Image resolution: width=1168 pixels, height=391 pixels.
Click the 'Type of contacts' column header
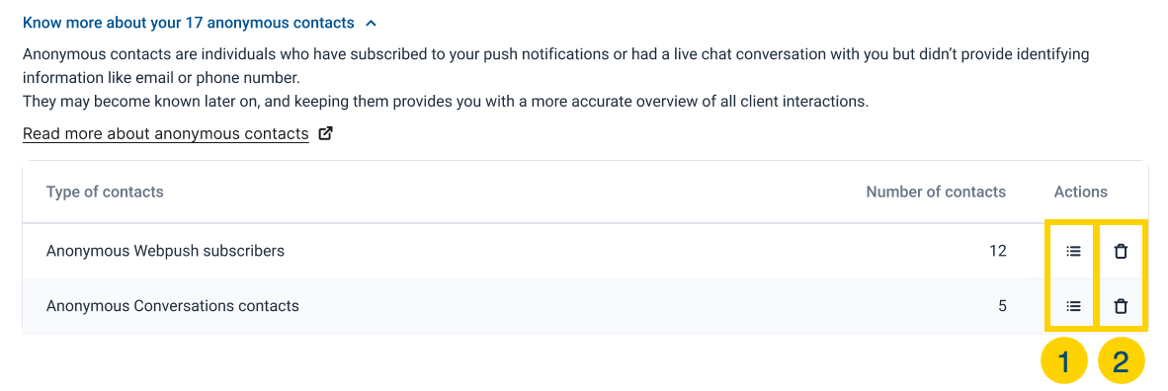[105, 193]
